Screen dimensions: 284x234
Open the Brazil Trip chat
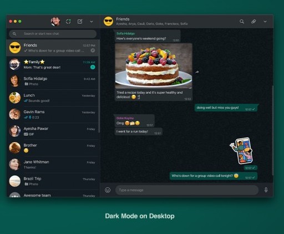click(x=53, y=181)
